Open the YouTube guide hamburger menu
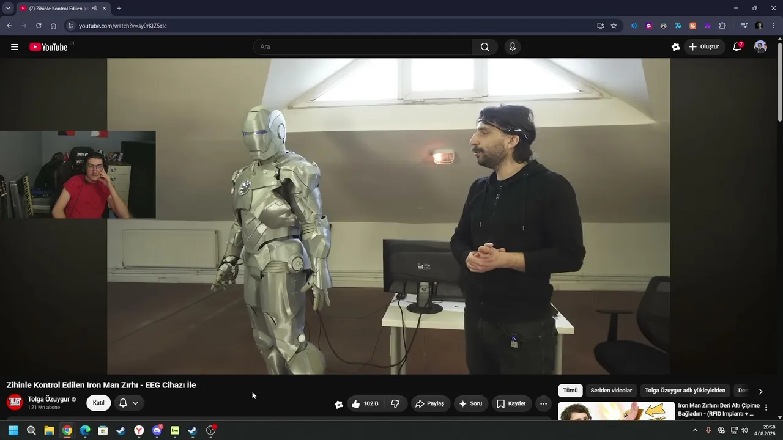 [x=15, y=47]
